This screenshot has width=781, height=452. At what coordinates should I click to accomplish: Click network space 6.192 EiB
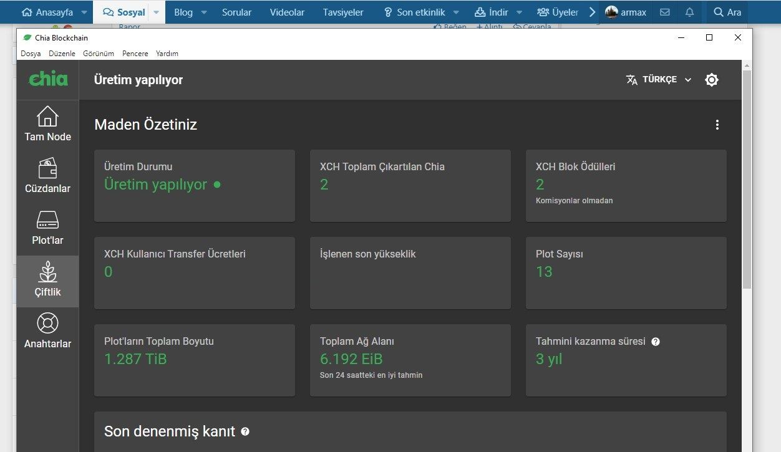click(351, 359)
